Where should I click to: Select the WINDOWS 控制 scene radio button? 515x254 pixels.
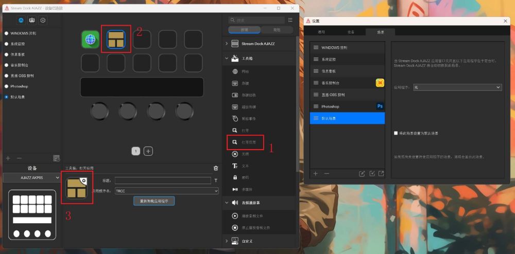6,33
